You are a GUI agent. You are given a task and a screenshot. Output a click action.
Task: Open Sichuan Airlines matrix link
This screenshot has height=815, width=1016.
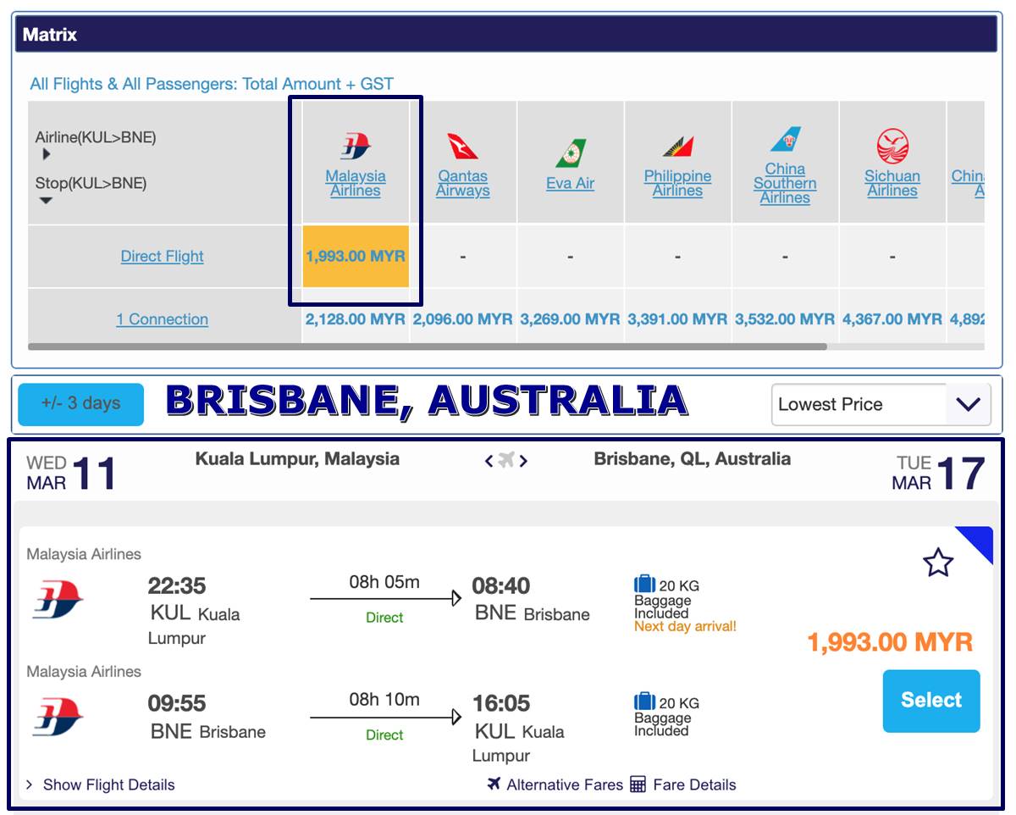pyautogui.click(x=892, y=184)
